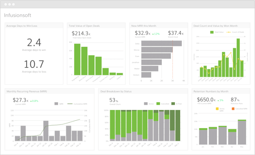Viewport: 255px width, 155px height.
Task: Click the gray MRR legend icon
Action: [x=56, y=103]
